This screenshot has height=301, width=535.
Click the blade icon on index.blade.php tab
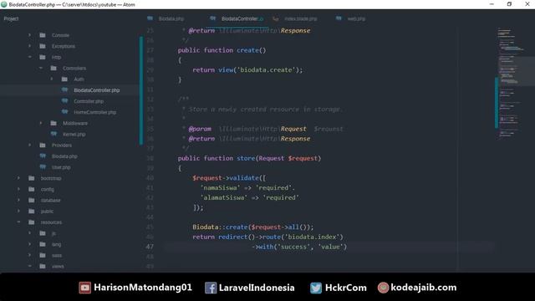[276, 18]
